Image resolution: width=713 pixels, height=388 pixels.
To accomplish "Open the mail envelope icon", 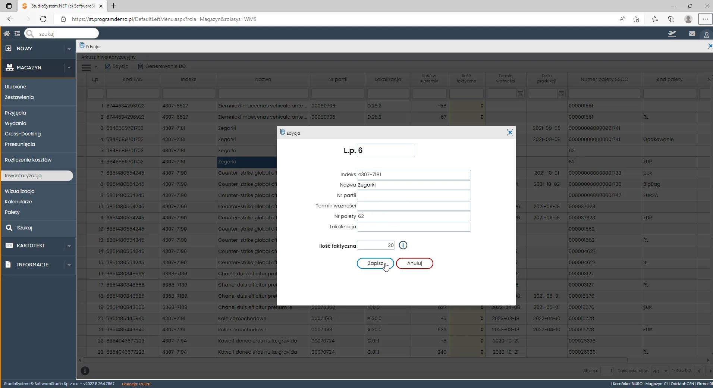I will 692,34.
